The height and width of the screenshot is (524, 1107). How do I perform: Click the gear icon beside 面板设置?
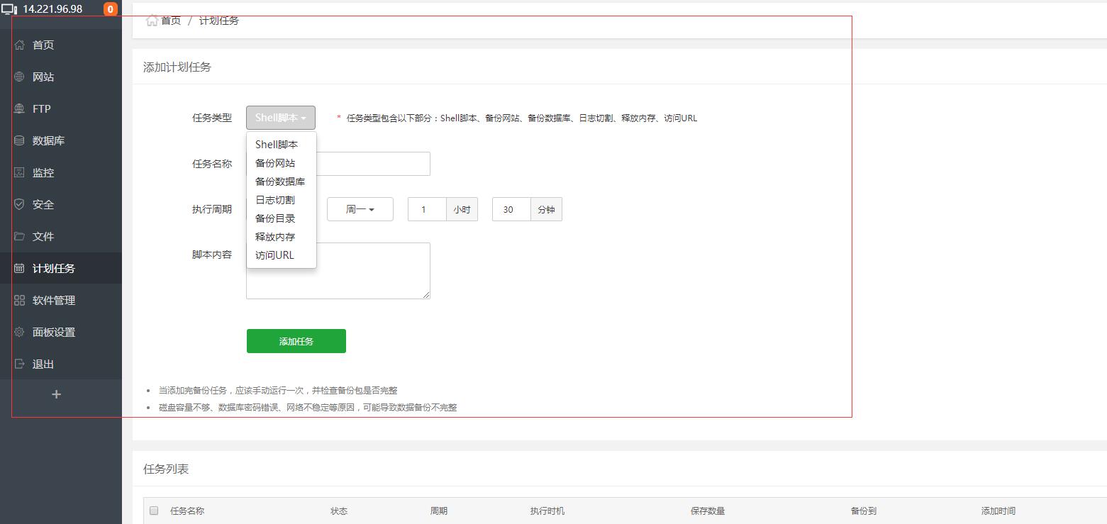click(x=19, y=332)
